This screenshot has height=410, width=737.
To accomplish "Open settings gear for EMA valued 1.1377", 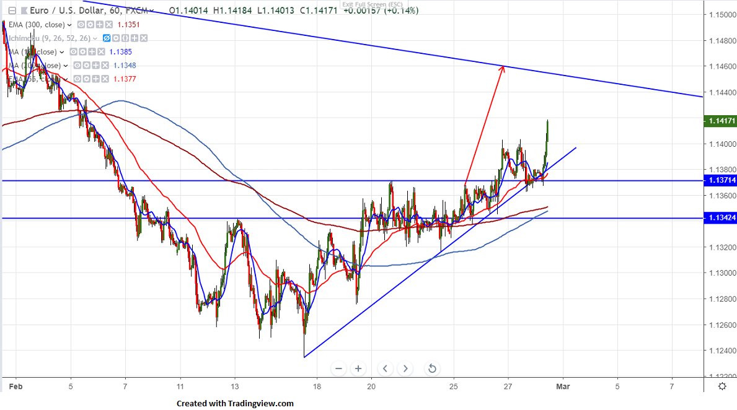I will 87,79.
